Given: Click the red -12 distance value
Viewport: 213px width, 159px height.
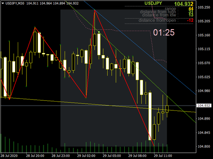Looking at the screenshot, I should point(190,20).
